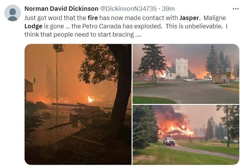
Task: Click the bolded word "fire" in the tweet
Action: click(93, 18)
